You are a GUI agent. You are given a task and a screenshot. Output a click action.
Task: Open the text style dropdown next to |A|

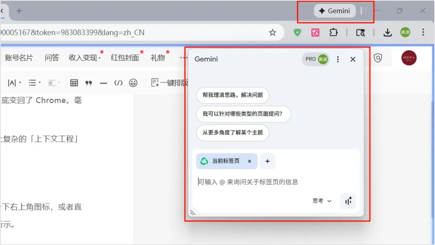[21, 82]
